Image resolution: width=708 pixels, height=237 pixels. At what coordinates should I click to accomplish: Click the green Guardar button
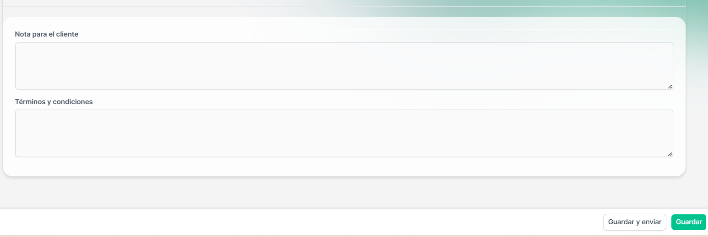(689, 222)
